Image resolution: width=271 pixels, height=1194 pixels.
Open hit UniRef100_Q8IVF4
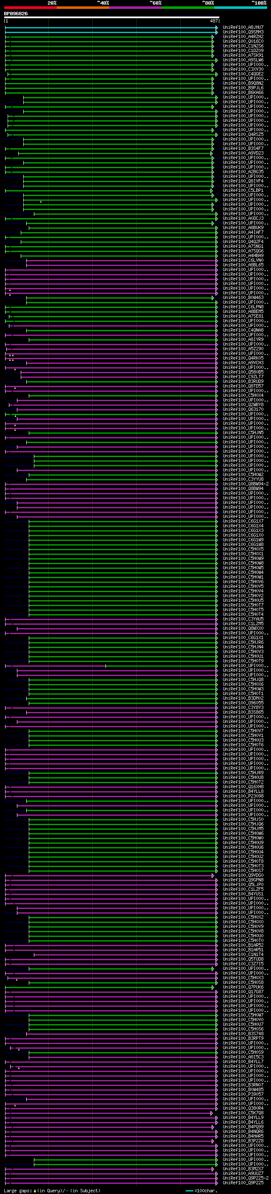[x=243, y=181]
